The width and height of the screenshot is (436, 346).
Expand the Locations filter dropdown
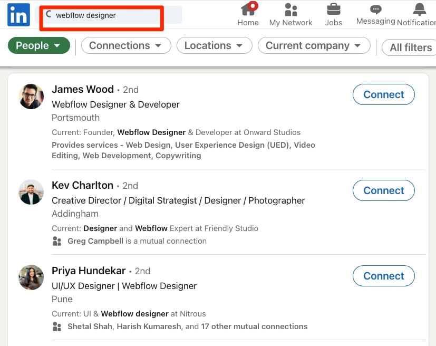tap(215, 45)
